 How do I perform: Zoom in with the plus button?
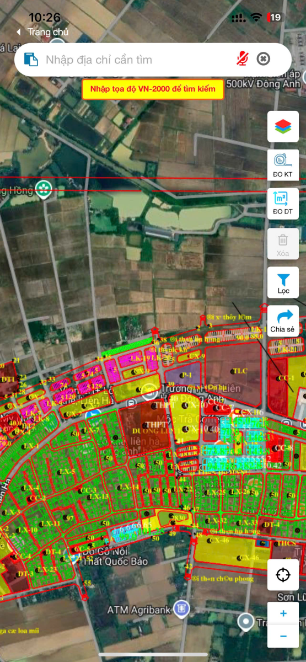283,613
